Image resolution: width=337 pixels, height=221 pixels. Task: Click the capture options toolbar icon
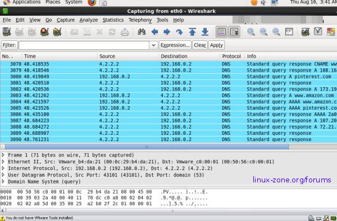click(19, 32)
